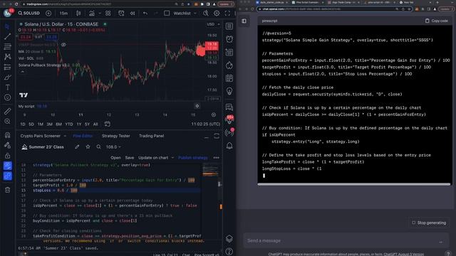Add script to favorites star icon
This screenshot has height=256, width=456.
88,147
